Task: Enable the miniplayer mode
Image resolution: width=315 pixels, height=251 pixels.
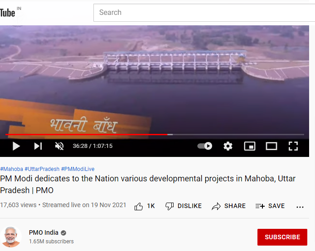Action: tap(250, 146)
